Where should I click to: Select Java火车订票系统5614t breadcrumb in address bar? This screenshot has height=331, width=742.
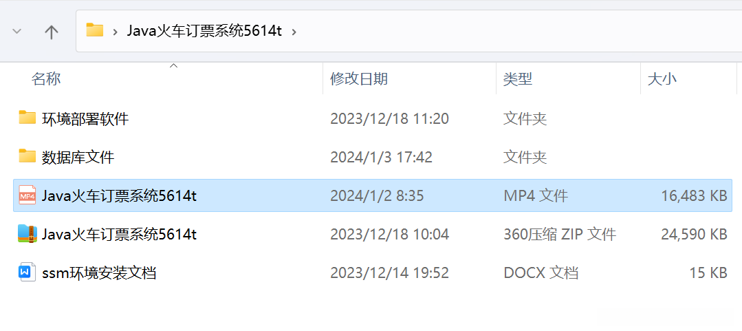coord(204,31)
